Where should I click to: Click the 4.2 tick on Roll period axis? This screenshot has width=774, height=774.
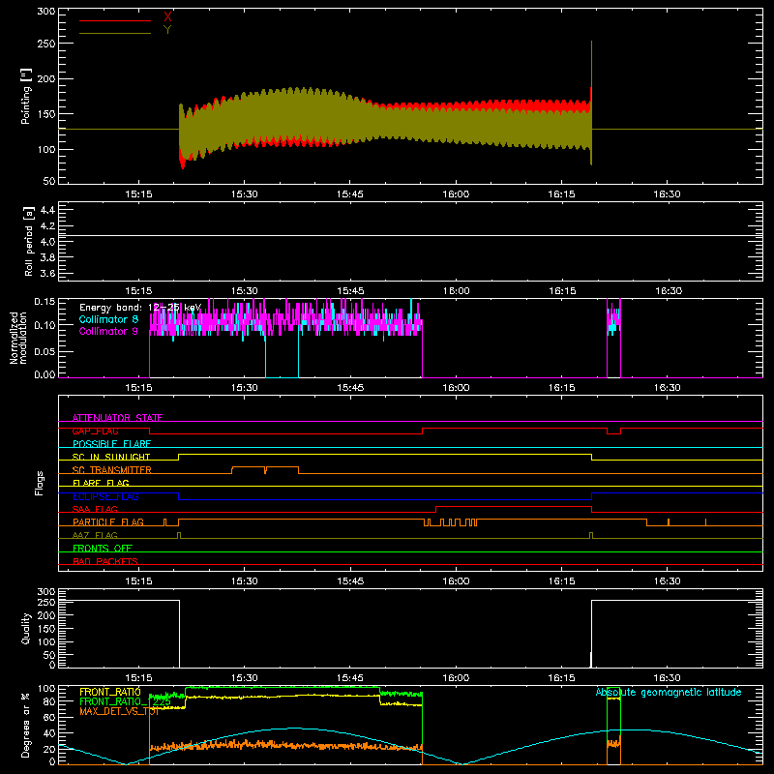point(47,226)
